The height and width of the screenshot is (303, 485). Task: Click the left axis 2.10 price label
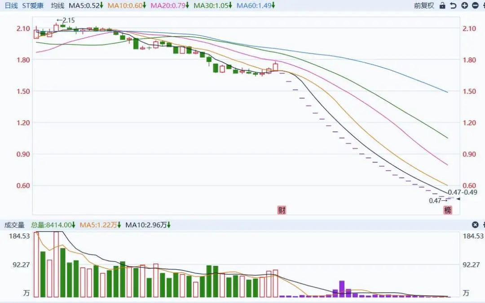tap(23, 28)
